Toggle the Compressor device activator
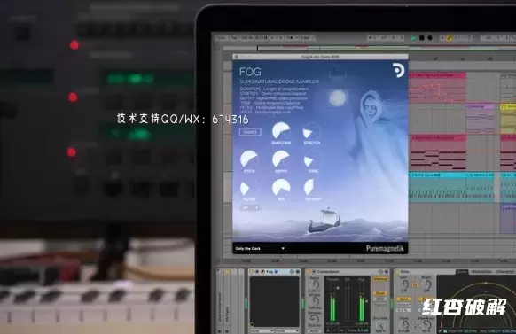The height and width of the screenshot is (334, 516). click(x=309, y=271)
